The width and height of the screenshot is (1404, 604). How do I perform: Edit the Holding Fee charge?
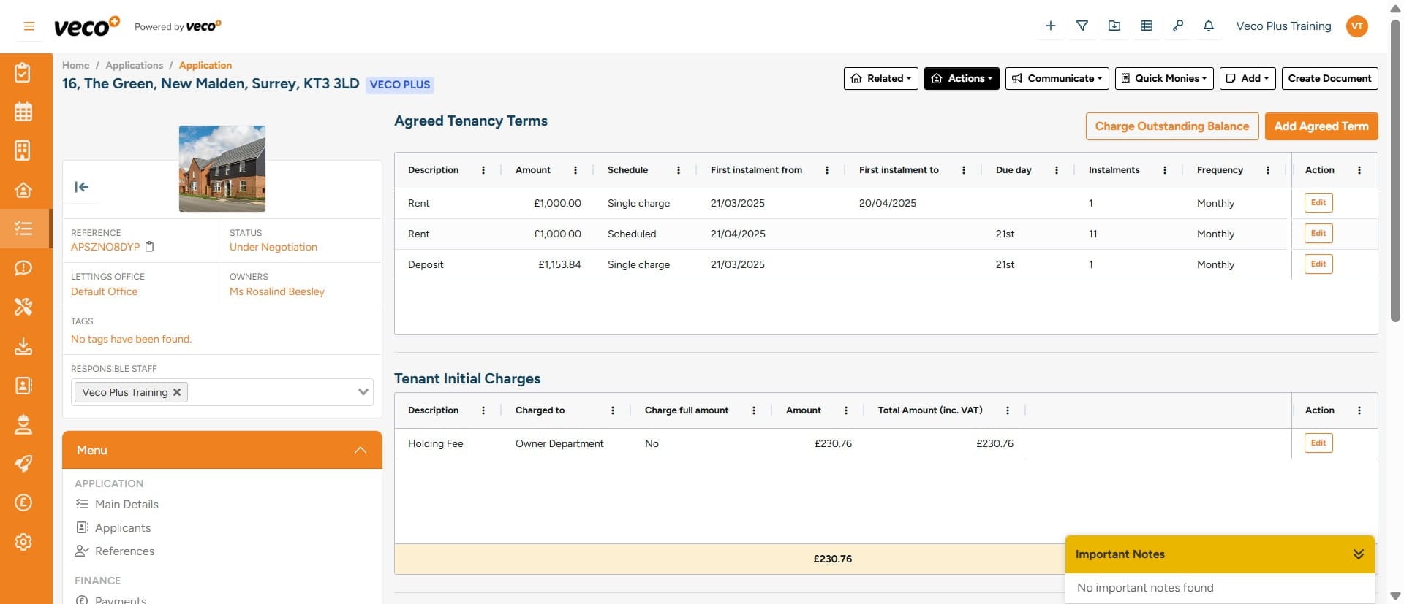(x=1318, y=443)
